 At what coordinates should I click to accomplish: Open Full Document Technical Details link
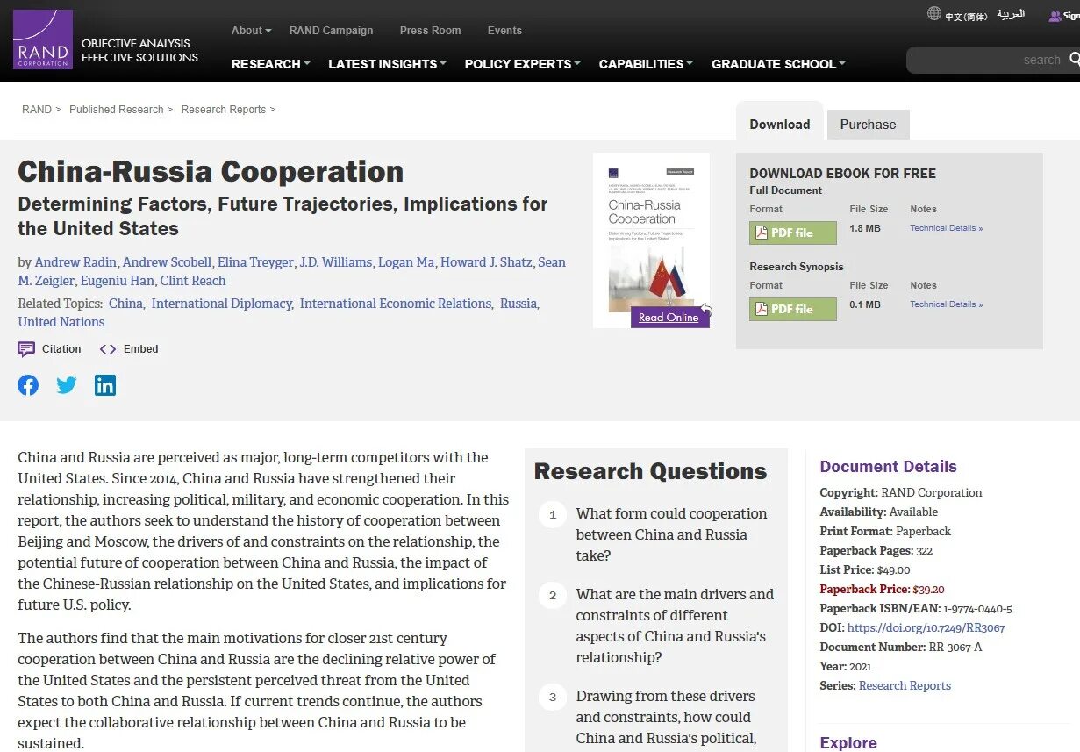[946, 228]
